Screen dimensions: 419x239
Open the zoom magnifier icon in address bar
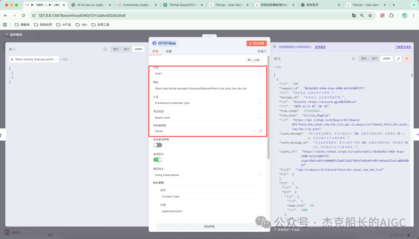362,15
